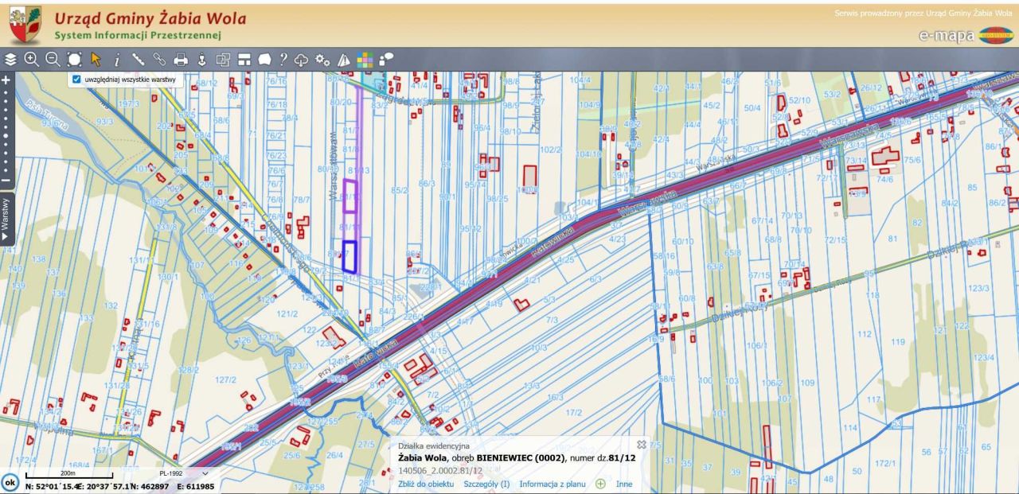Expand more options with green plus icon

(600, 484)
